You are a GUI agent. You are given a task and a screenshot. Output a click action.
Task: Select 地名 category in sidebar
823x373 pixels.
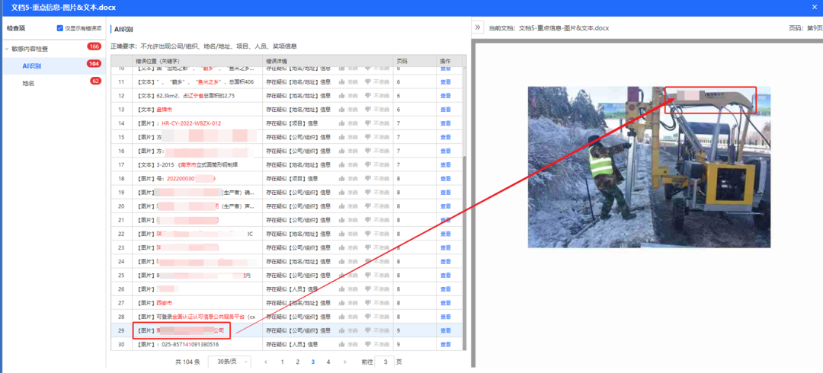[x=29, y=82]
